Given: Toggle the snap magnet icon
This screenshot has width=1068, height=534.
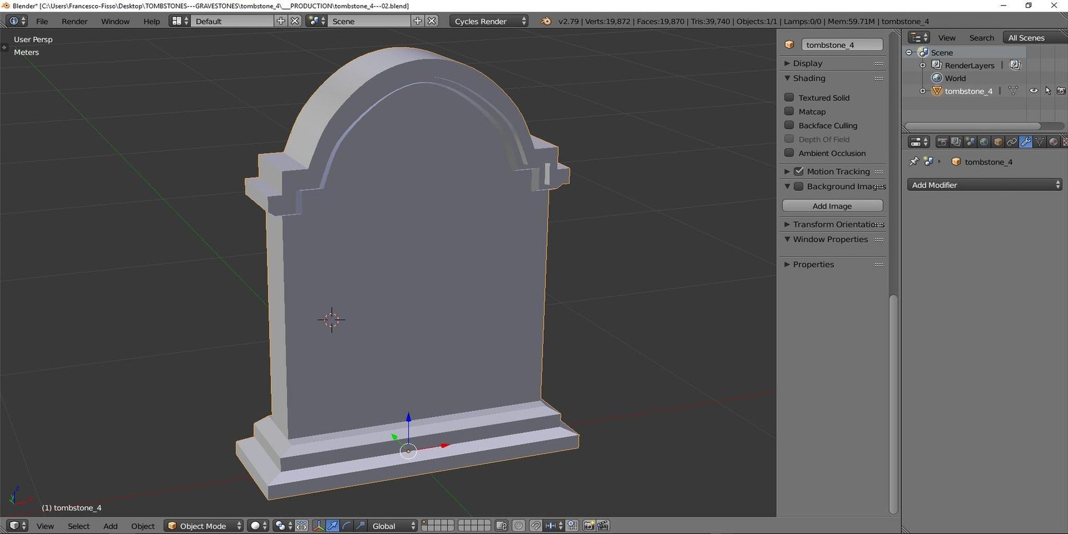Looking at the screenshot, I should pos(536,526).
